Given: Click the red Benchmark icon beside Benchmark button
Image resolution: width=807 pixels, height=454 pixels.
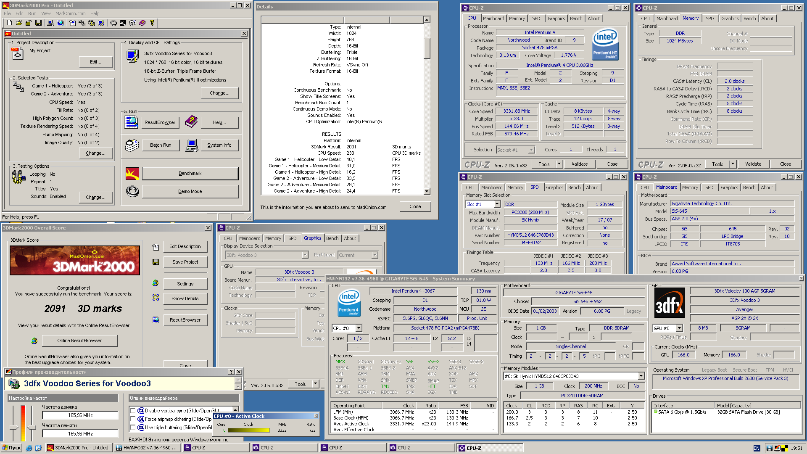Looking at the screenshot, I should (x=132, y=173).
